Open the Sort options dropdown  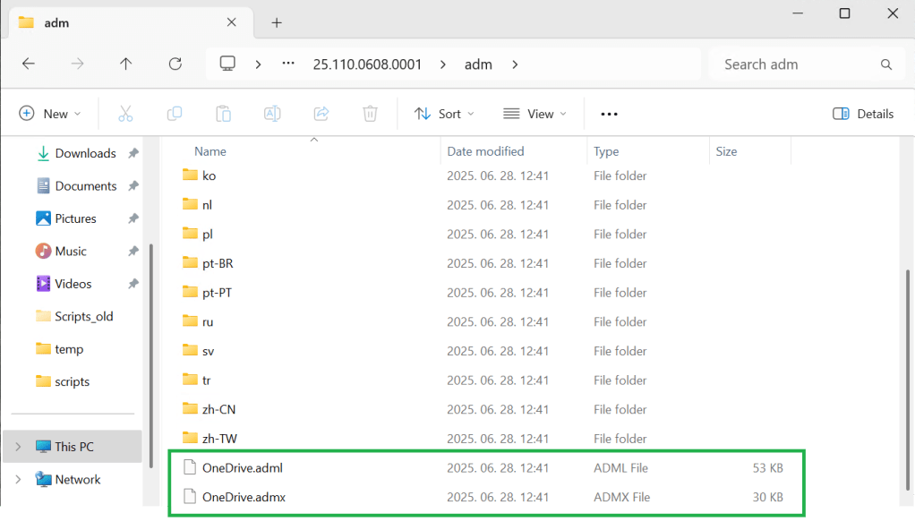click(444, 114)
